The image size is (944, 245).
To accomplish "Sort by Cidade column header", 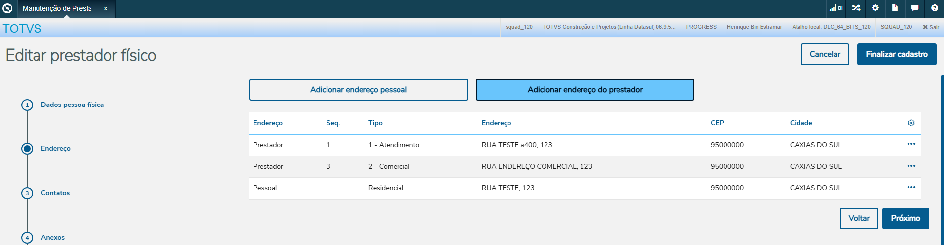I will [x=801, y=123].
